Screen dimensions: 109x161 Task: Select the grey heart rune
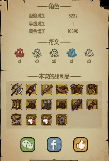(x=54, y=53)
